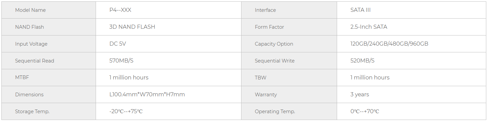The width and height of the screenshot is (489, 122).
Task: Click the Sequential Read label
Action: click(35, 61)
